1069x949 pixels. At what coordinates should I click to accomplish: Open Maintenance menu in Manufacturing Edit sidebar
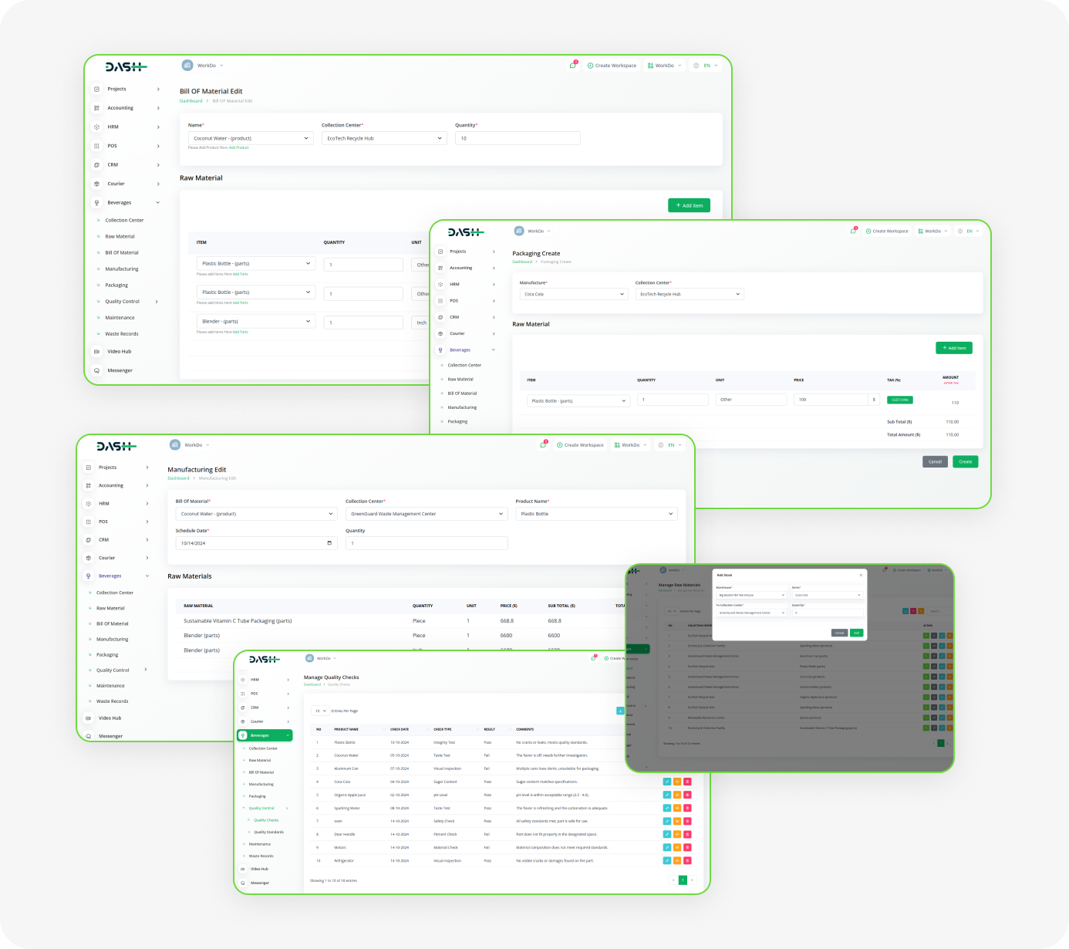pyautogui.click(x=110, y=686)
